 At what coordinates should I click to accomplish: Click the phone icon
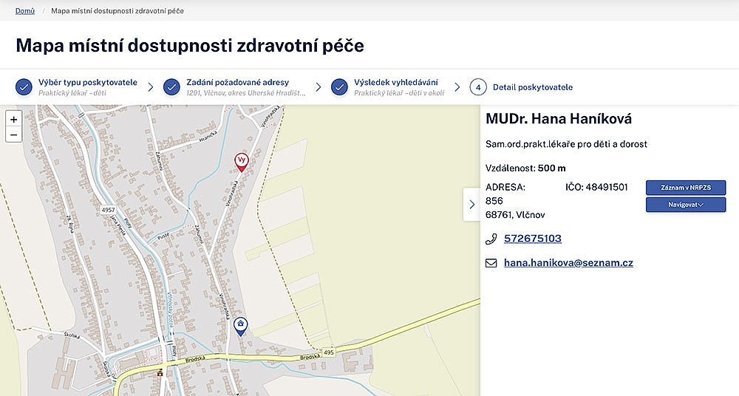pos(491,239)
